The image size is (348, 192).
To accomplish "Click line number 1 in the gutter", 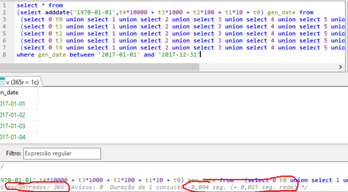I will tap(4, 5).
